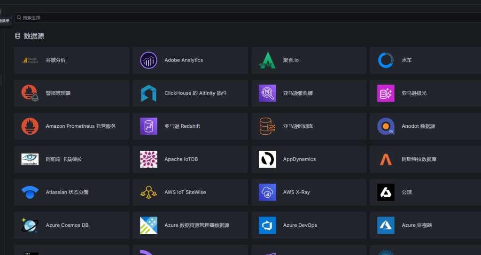The height and width of the screenshot is (255, 481).
Task: Choose the 公理 label
Action: click(407, 193)
